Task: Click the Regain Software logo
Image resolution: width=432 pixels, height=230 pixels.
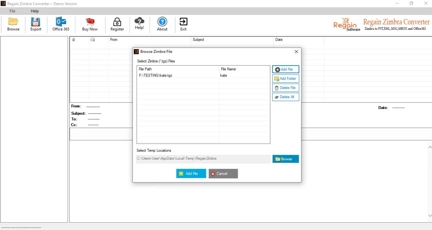Action: point(347,25)
